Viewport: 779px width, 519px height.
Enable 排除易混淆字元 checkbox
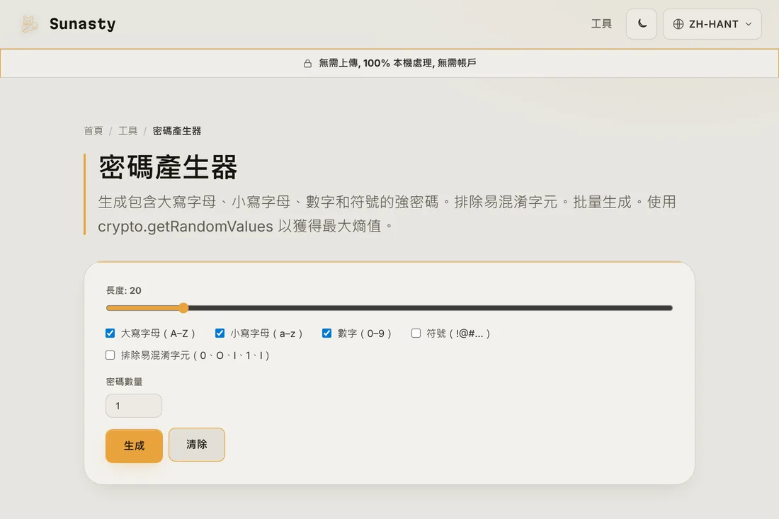point(110,355)
